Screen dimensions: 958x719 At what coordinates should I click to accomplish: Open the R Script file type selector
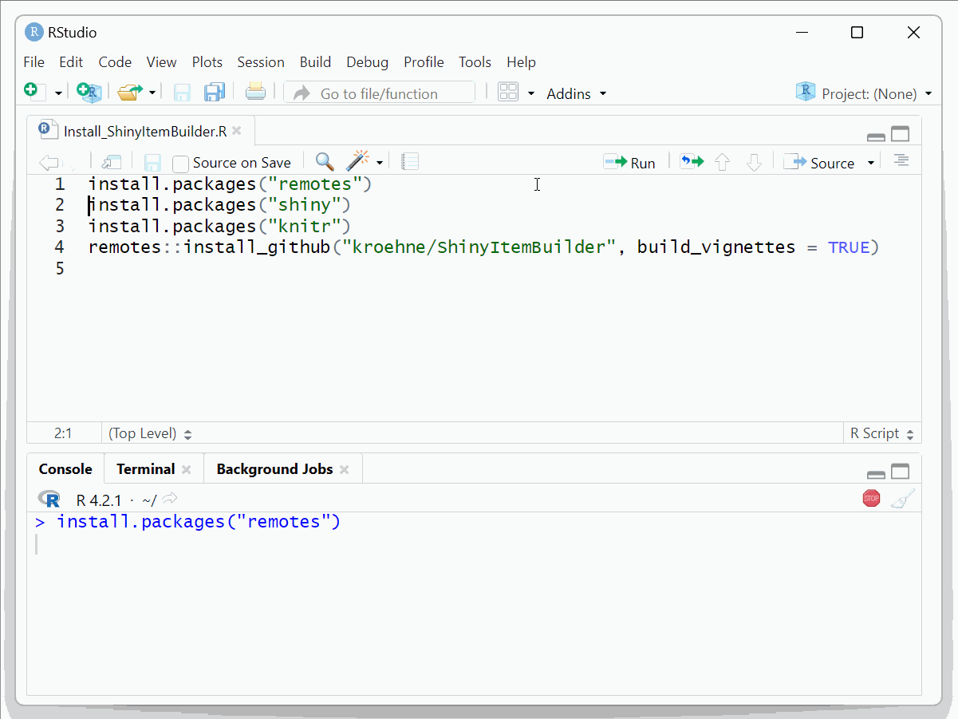tap(881, 433)
